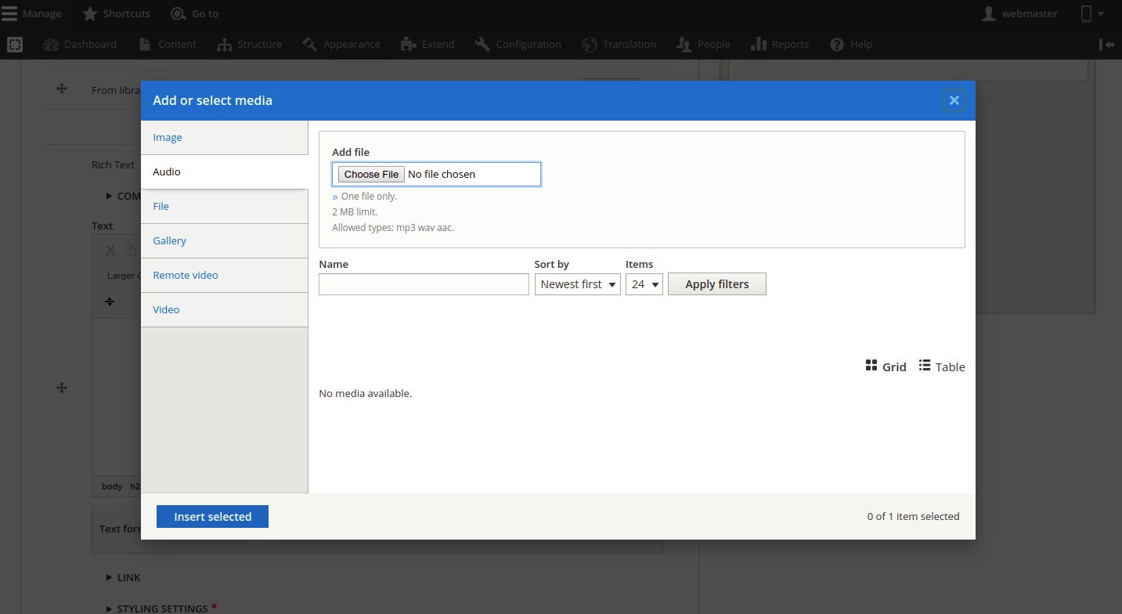
Task: Select the Audio media tab
Action: (x=225, y=172)
